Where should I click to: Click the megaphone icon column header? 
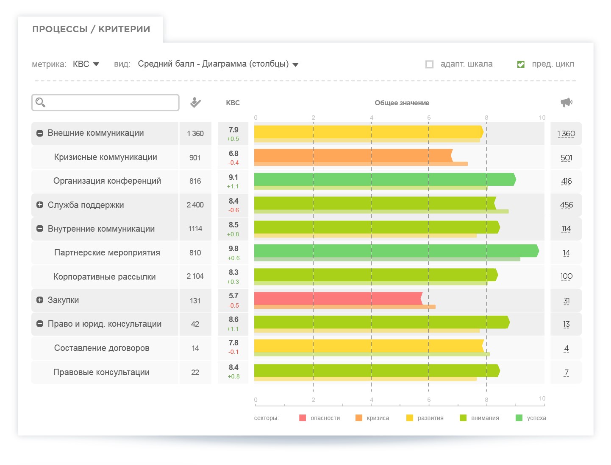[x=566, y=102]
